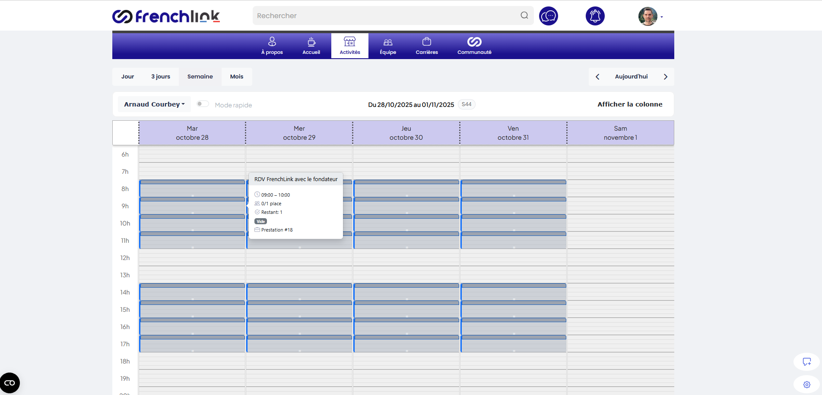Go to previous period with left chevron

tap(597, 77)
